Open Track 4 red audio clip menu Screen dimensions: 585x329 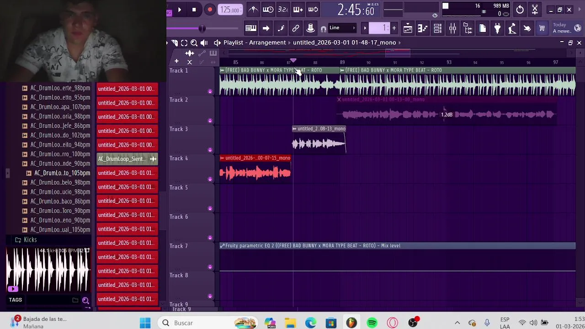coord(222,158)
